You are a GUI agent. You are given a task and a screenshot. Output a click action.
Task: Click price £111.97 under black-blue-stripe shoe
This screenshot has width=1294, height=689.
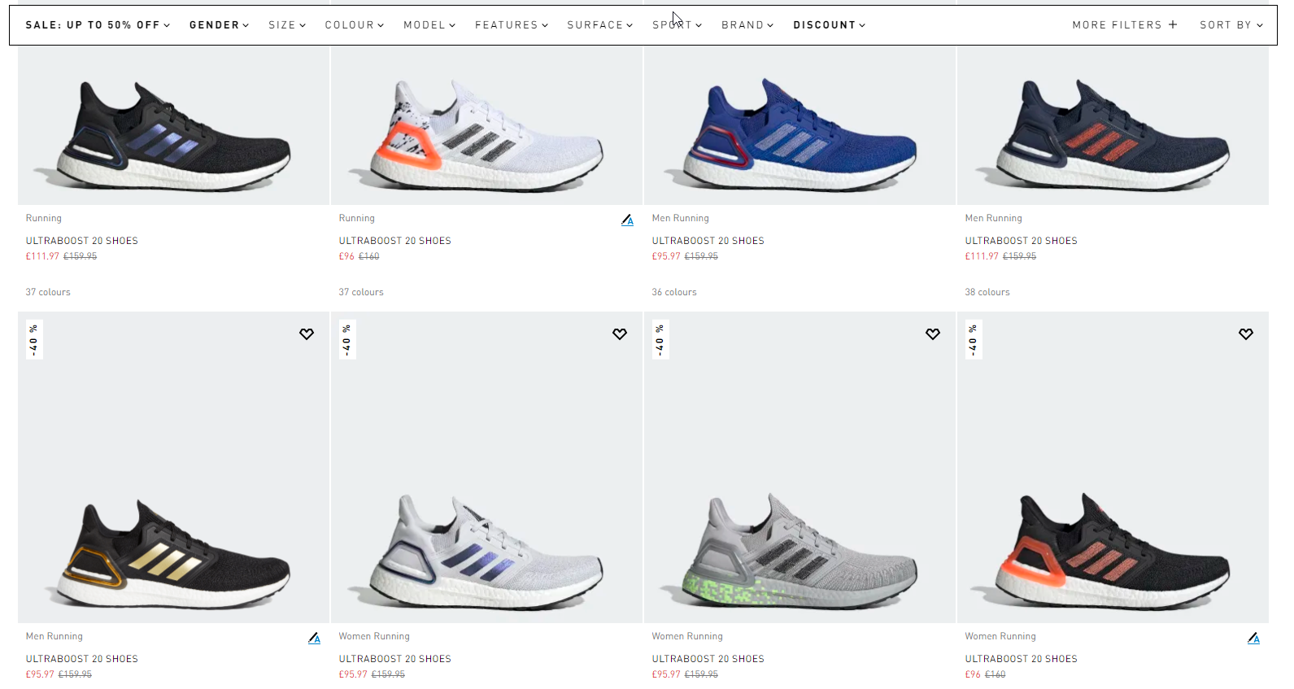42,256
